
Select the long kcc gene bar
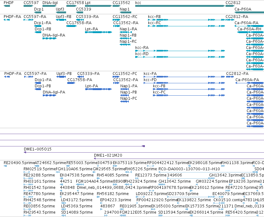tap(180, 6)
